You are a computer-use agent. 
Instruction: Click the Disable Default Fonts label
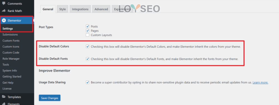53,59
